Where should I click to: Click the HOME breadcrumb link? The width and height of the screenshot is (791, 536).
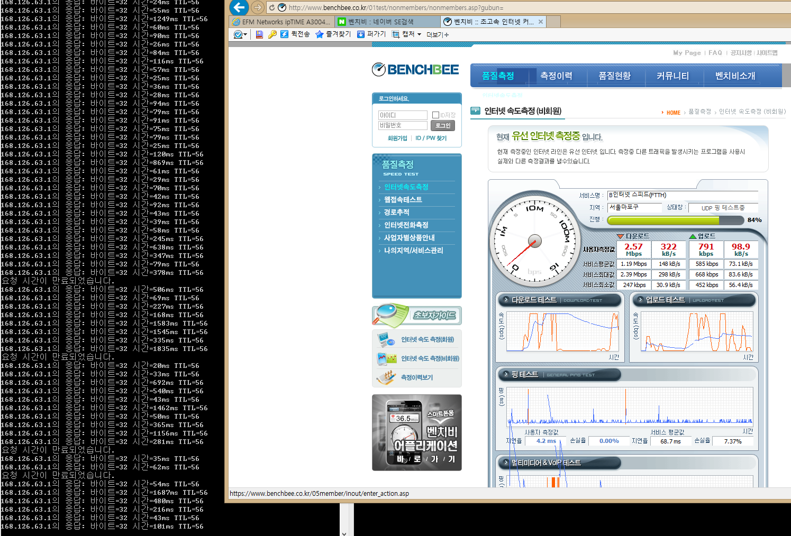[x=673, y=113]
